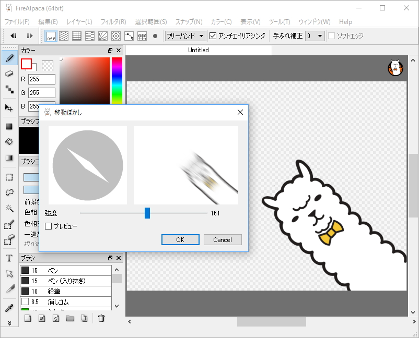Select the Selection eraser tool
The image size is (419, 338).
point(9,239)
